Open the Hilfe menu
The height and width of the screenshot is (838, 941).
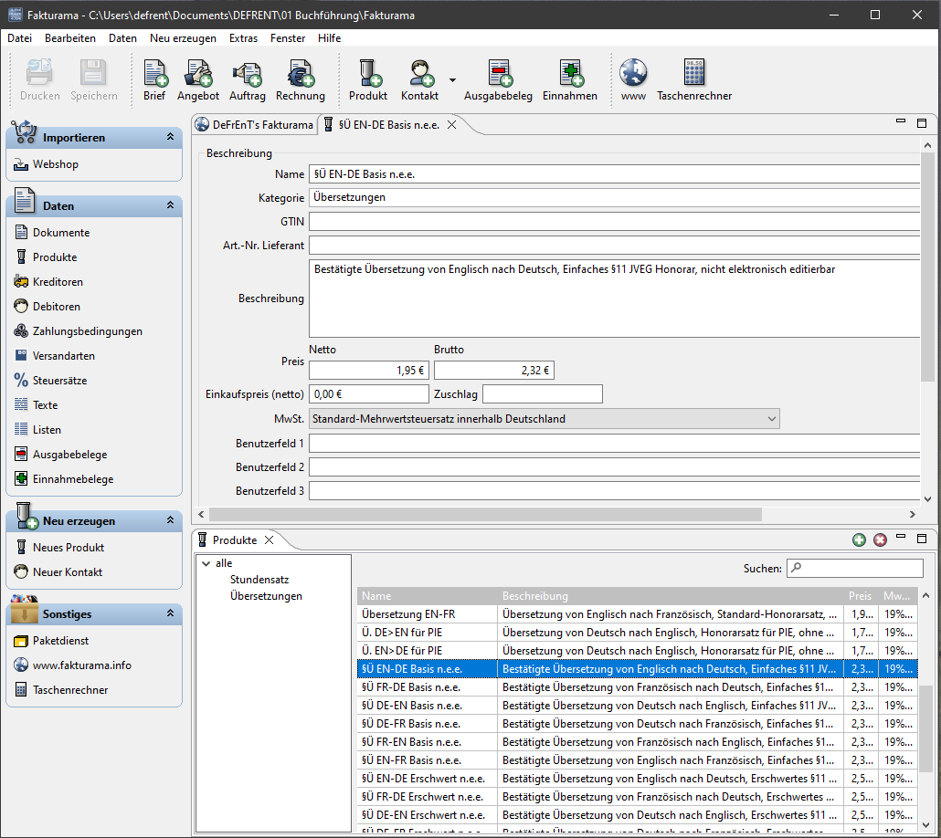(x=330, y=37)
